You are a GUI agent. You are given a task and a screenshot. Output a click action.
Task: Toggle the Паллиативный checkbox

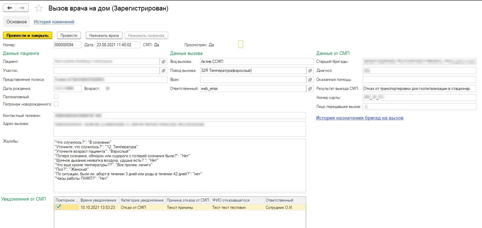pos(56,97)
